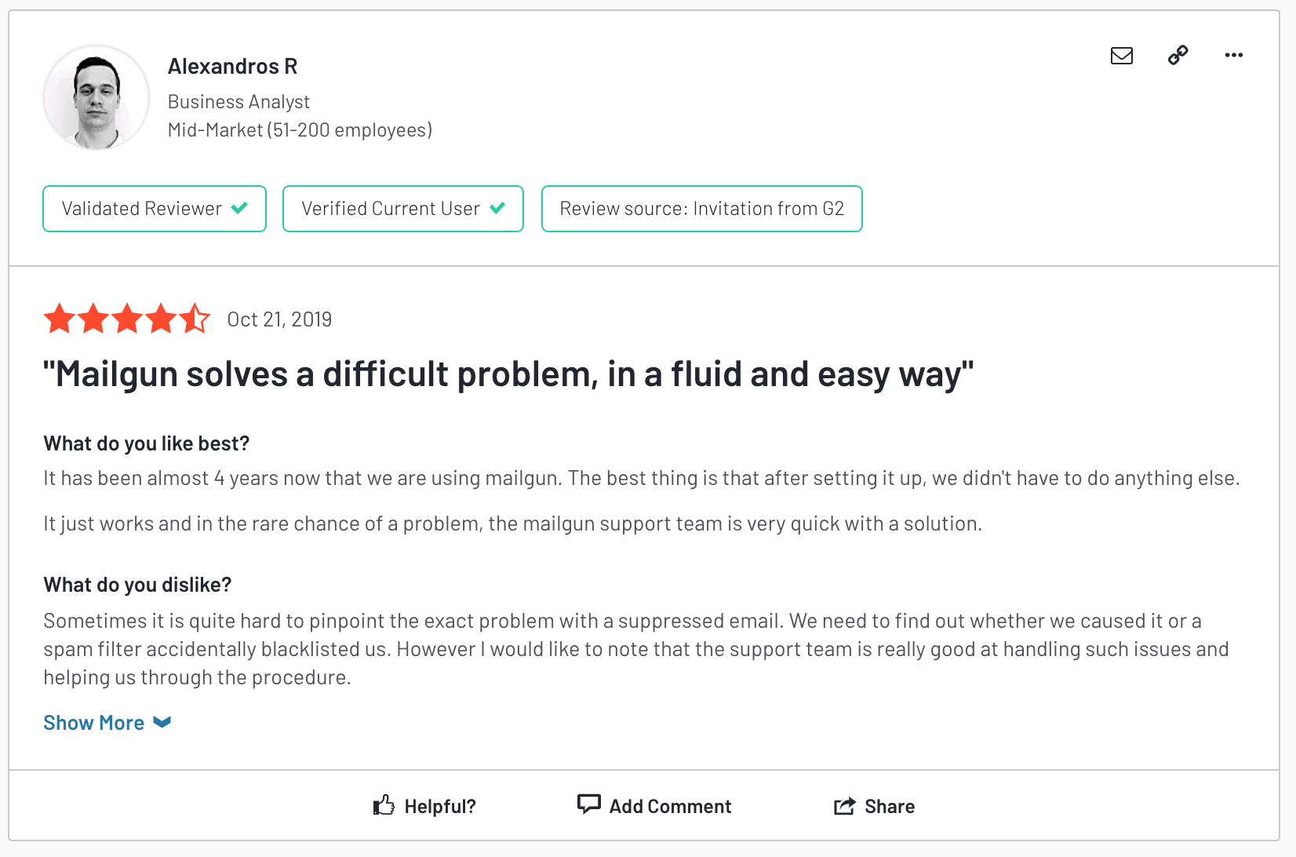The image size is (1296, 857).
Task: Click the speech bubble comment icon
Action: [588, 804]
